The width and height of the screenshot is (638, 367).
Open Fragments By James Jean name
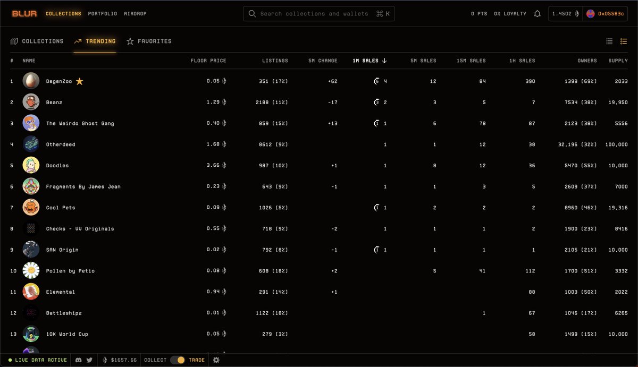tap(83, 186)
